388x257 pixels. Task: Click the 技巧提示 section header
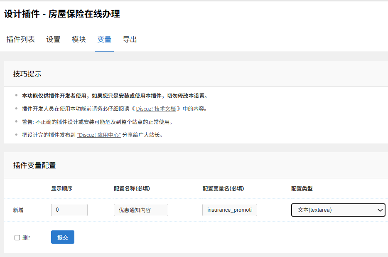point(27,74)
